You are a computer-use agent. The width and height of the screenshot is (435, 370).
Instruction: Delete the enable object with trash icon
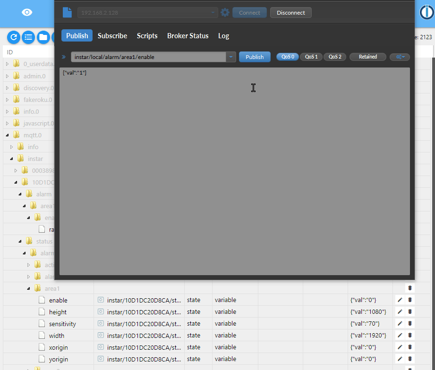(410, 300)
